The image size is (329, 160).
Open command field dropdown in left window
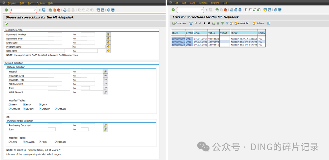click(35, 10)
